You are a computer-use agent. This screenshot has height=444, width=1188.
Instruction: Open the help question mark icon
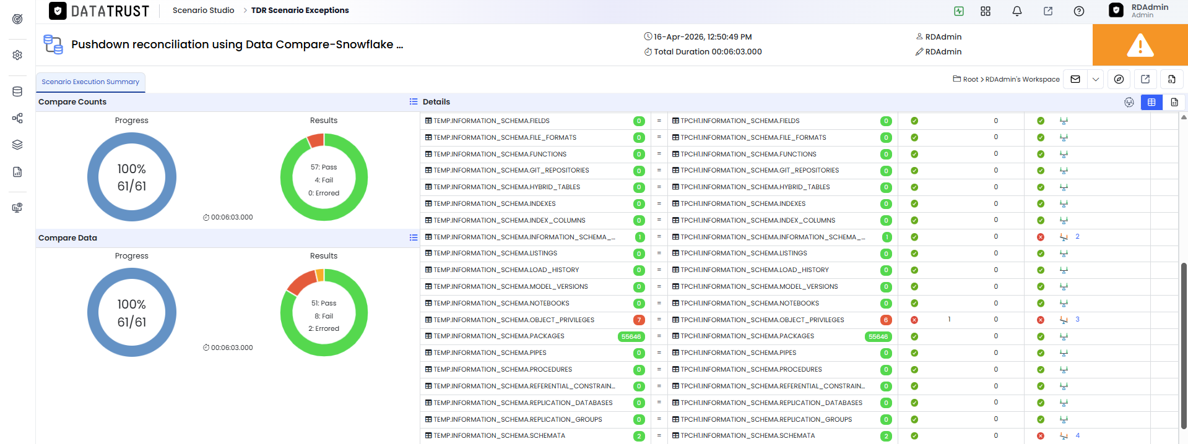(1079, 11)
